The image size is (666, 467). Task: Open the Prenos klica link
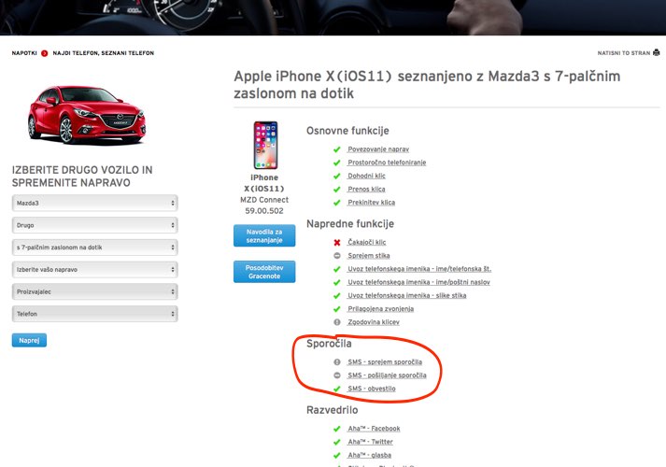(366, 190)
